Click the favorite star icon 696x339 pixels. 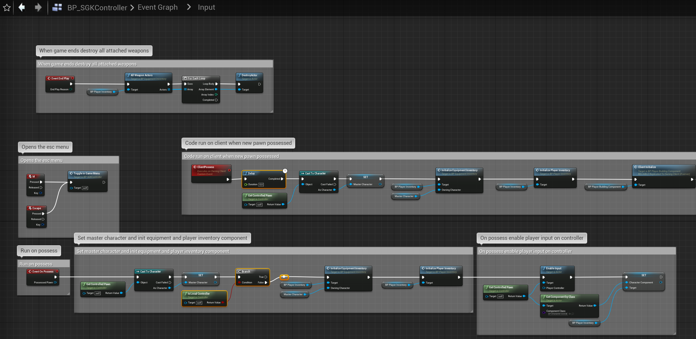tap(7, 8)
